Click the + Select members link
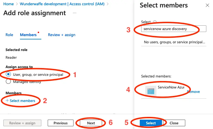The image size is (213, 129). [x=21, y=101]
